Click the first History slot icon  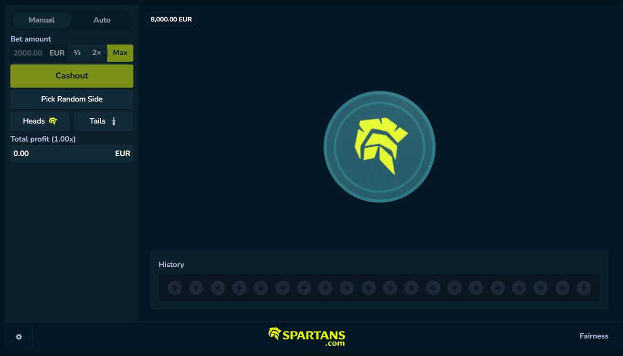(x=174, y=287)
